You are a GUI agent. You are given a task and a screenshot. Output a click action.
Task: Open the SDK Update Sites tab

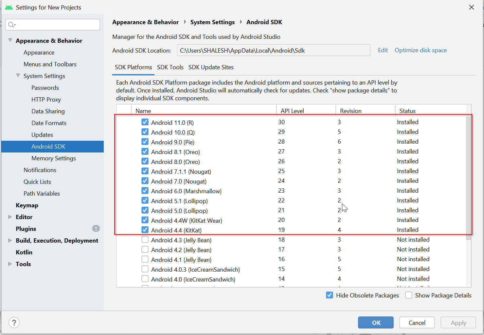(x=211, y=67)
